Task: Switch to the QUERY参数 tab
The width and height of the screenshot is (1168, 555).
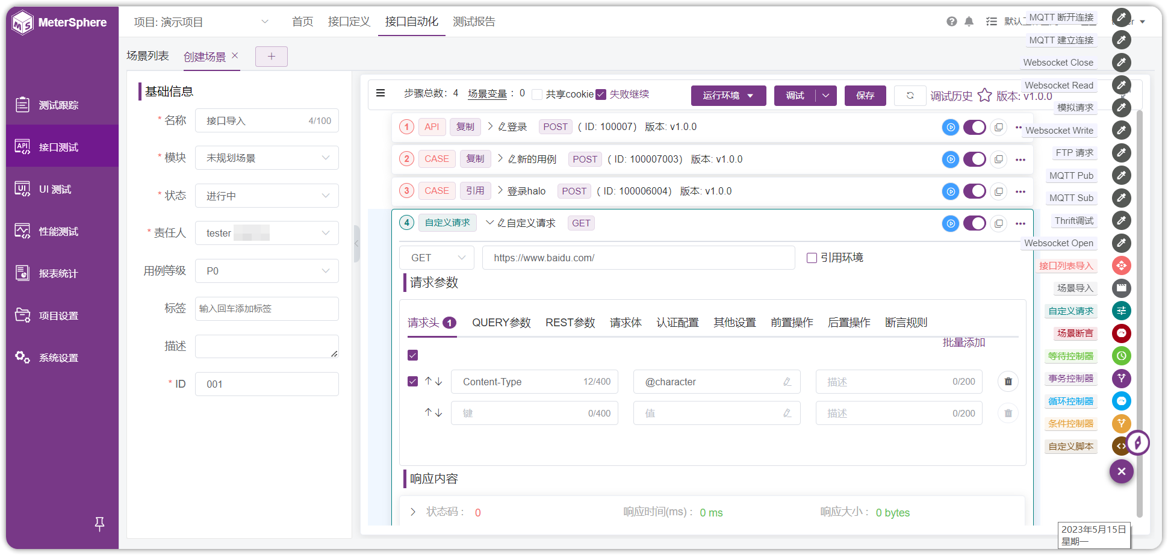Action: (502, 323)
